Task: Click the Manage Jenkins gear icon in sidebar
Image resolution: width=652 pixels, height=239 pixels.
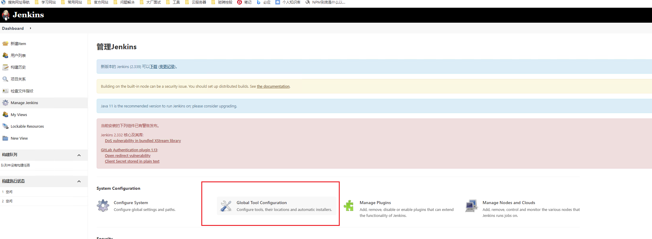Action: click(x=5, y=103)
